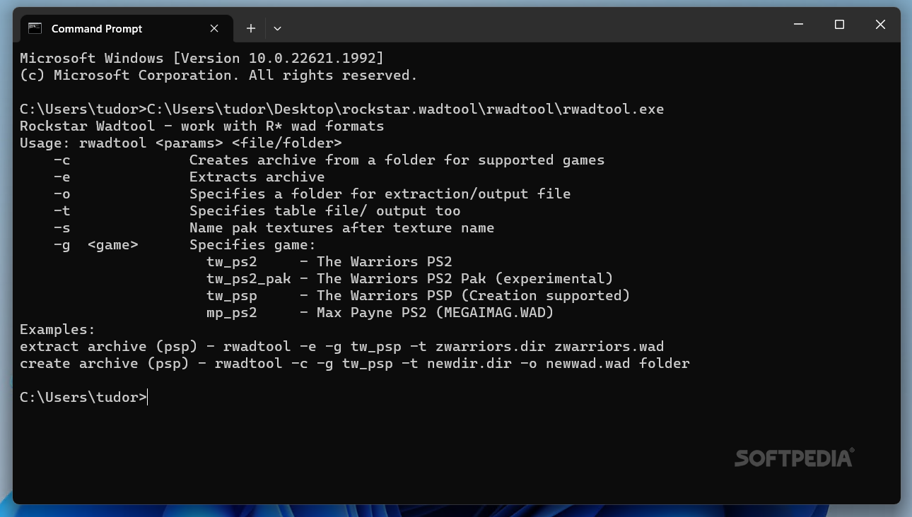
Task: Click the Command Prompt tab icon
Action: tap(35, 28)
